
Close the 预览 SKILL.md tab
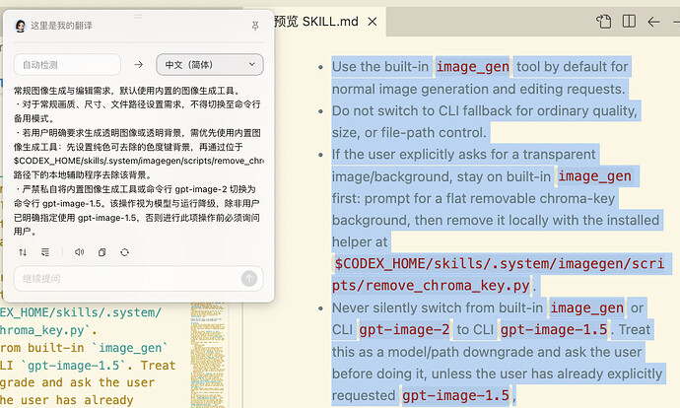coord(373,22)
